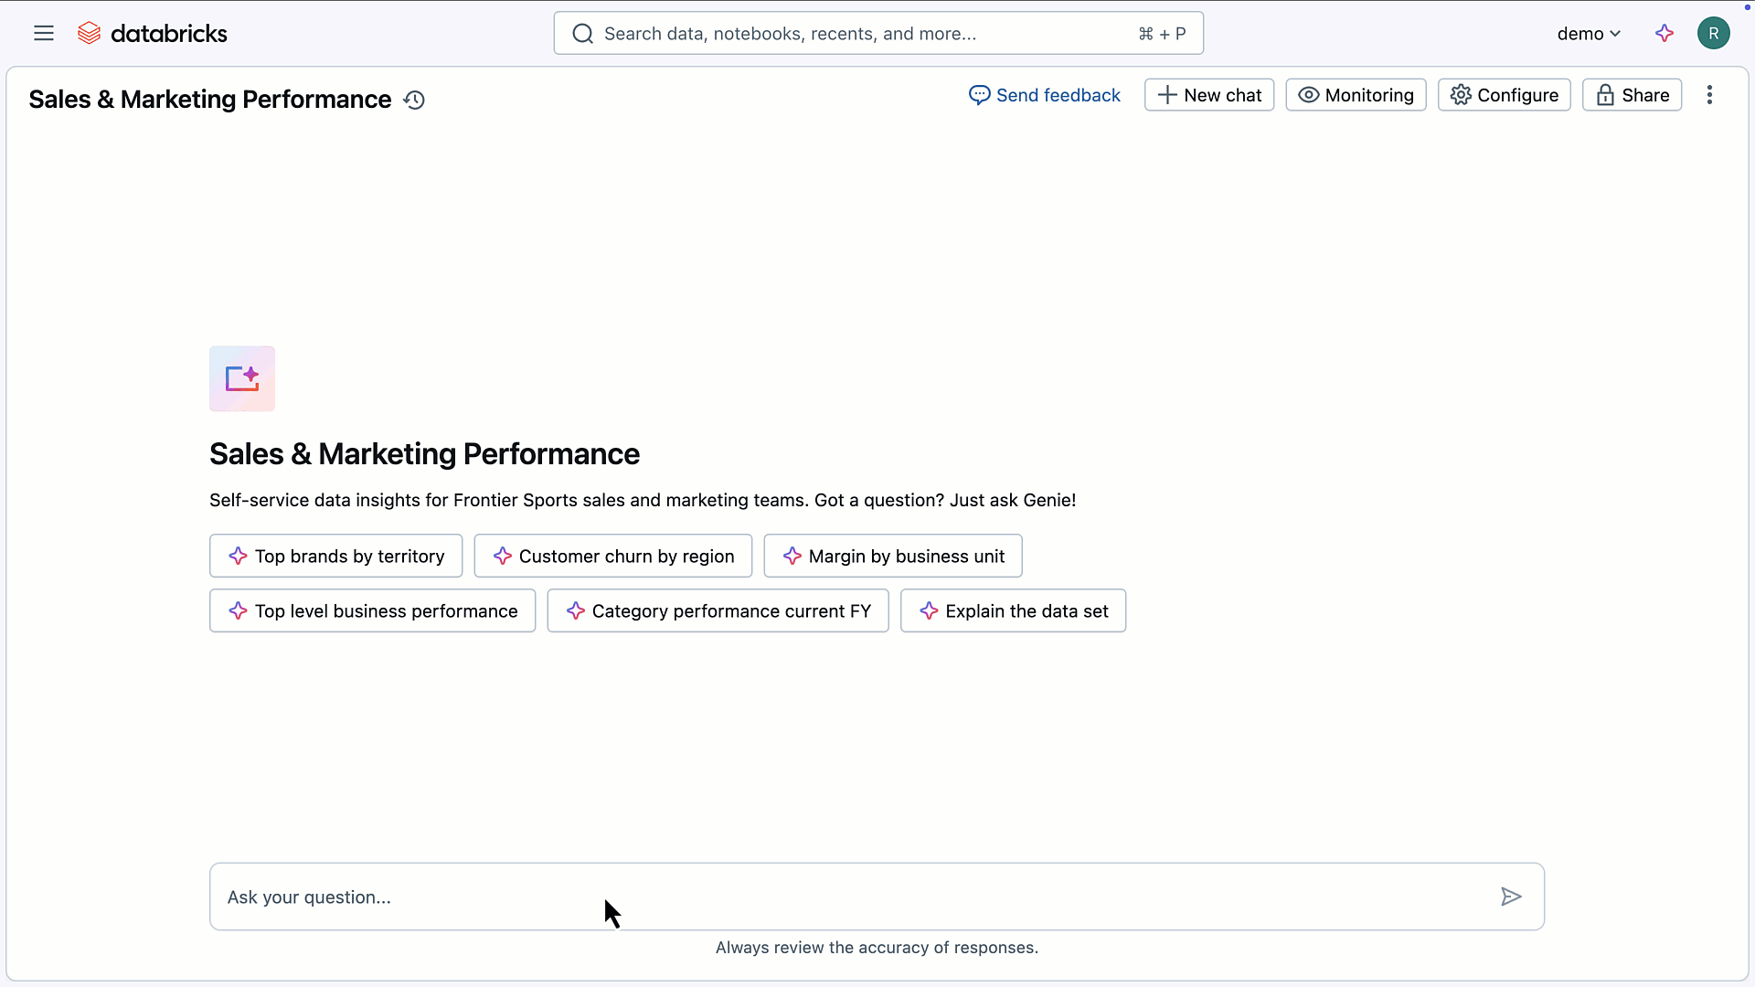1755x987 pixels.
Task: Click the send arrow icon
Action: 1511,897
